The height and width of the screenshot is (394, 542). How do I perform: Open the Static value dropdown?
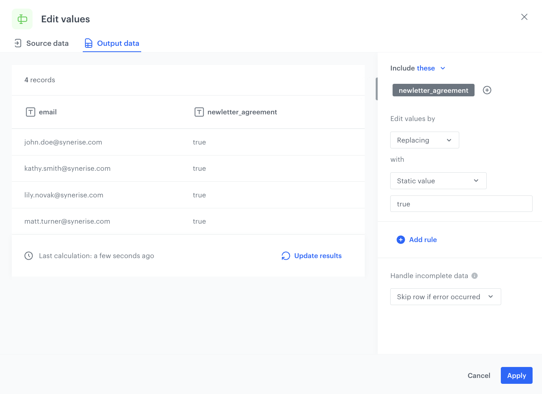point(438,181)
